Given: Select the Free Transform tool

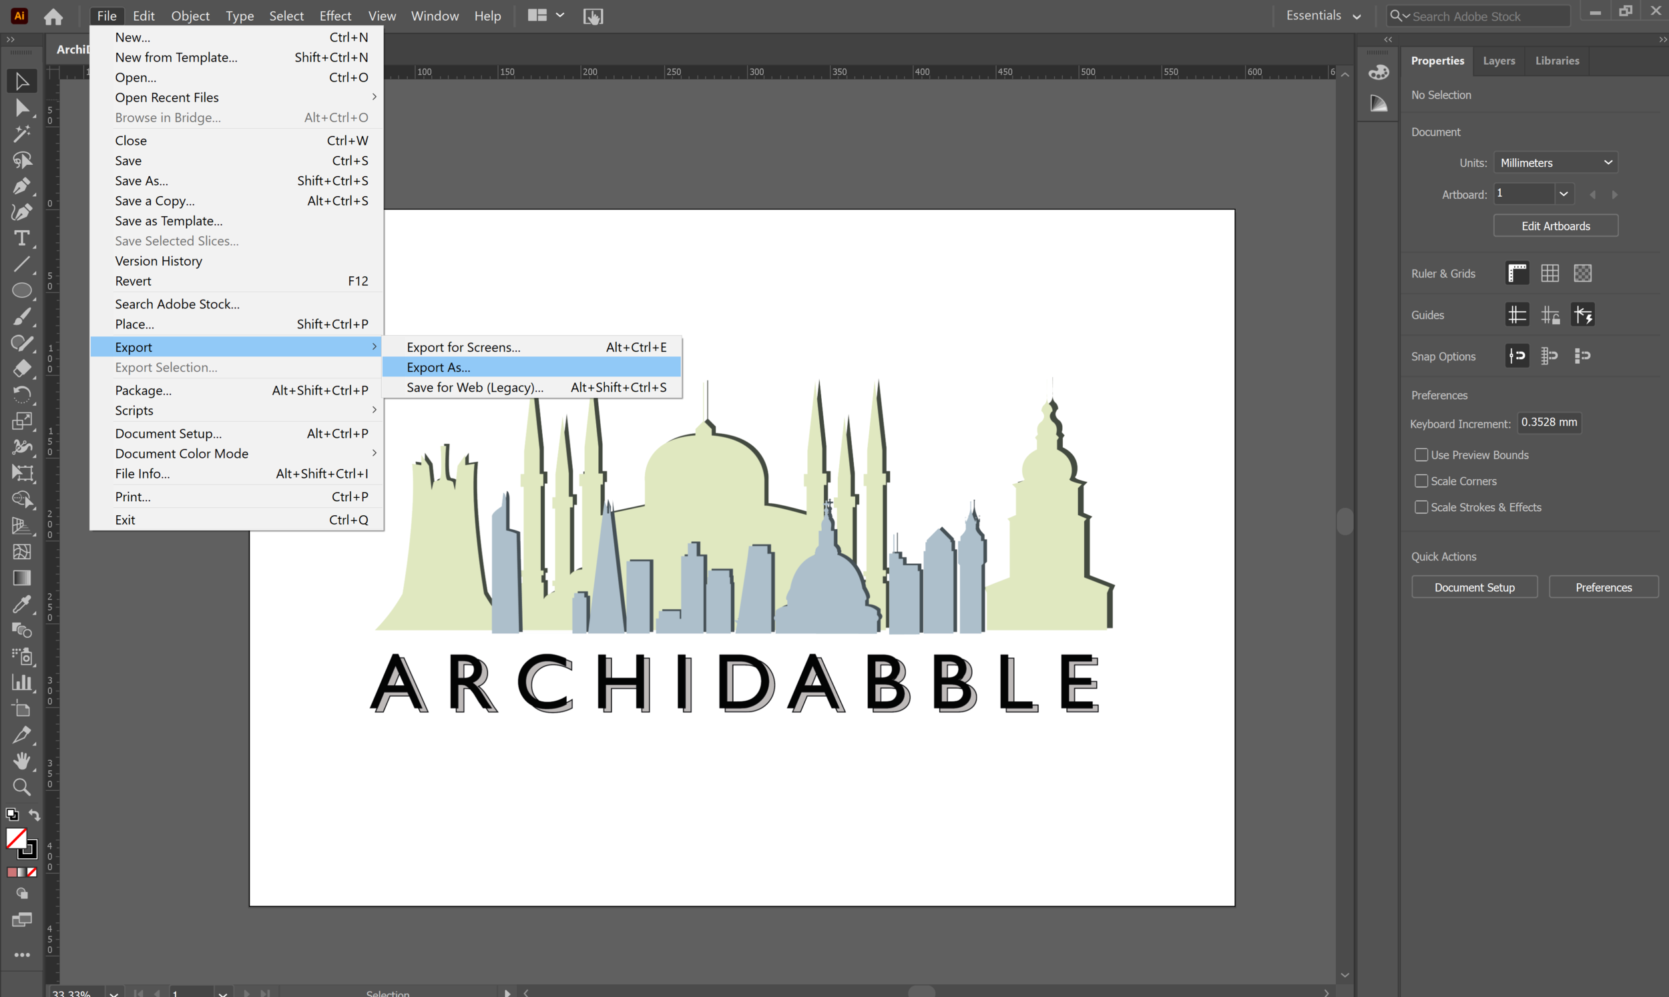Looking at the screenshot, I should 21,474.
